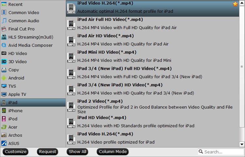The height and width of the screenshot is (157, 245).
Task: Click the Recent category icon
Action: click(x=4, y=4)
